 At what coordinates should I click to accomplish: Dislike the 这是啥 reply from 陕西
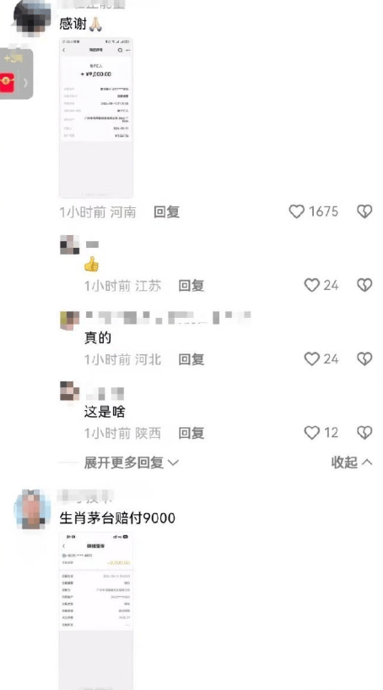point(364,433)
